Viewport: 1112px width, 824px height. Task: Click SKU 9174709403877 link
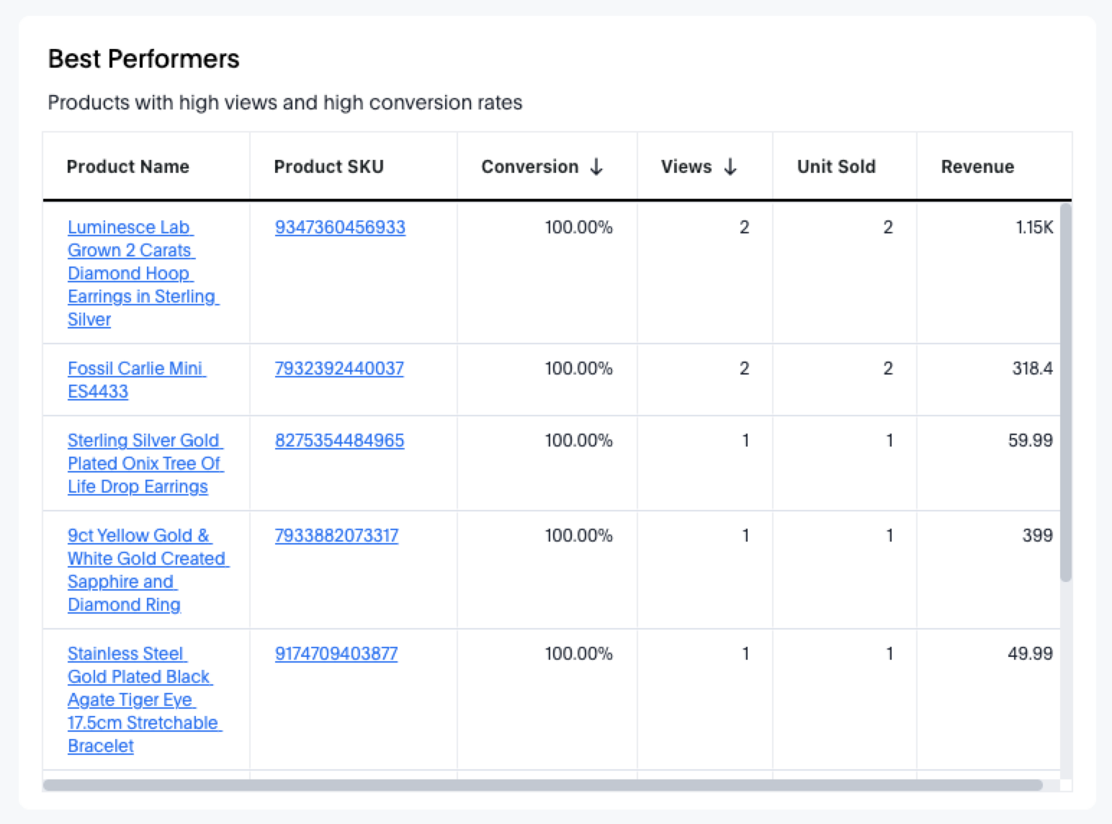[336, 654]
